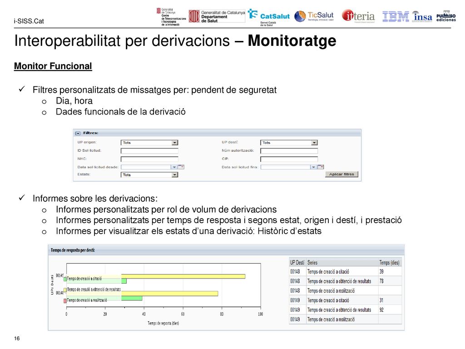
Task: Click red legend swatch Temps de creació a realització
Action: click(x=65, y=301)
